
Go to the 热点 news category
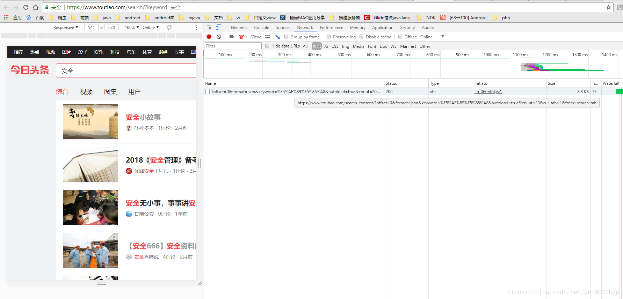pyautogui.click(x=35, y=52)
